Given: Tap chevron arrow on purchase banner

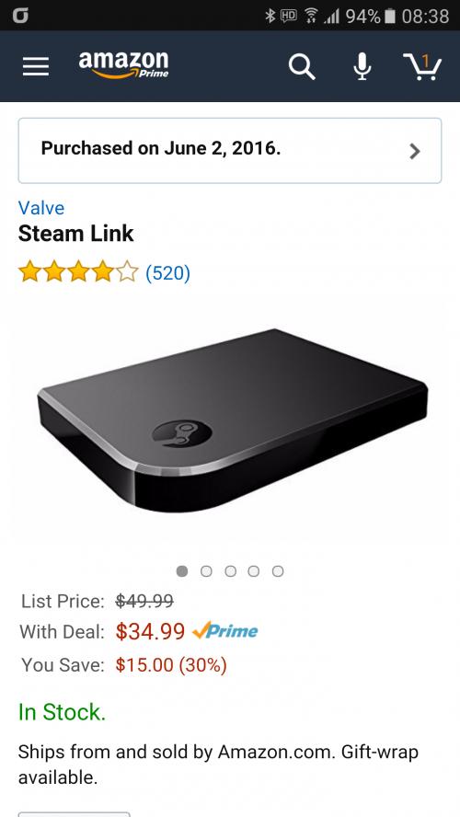Looking at the screenshot, I should pos(415,151).
